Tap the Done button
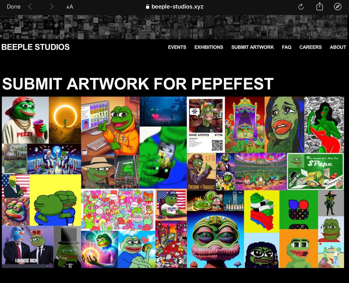 [x=14, y=7]
